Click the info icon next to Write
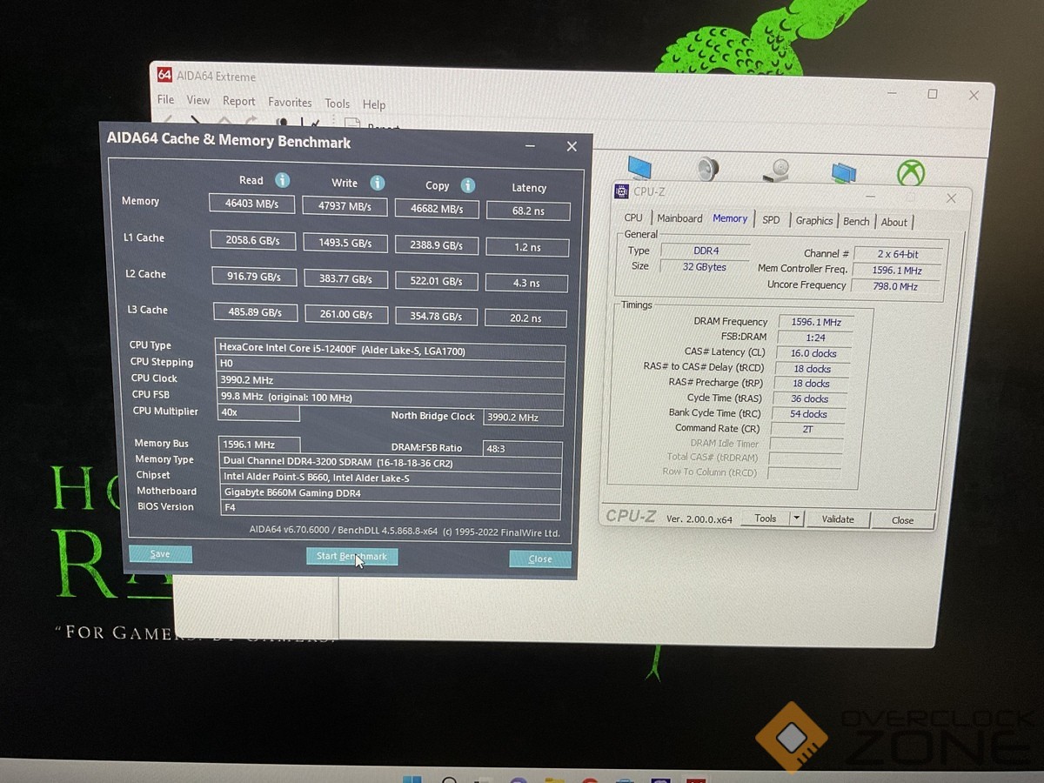This screenshot has width=1044, height=783. pyautogui.click(x=377, y=183)
